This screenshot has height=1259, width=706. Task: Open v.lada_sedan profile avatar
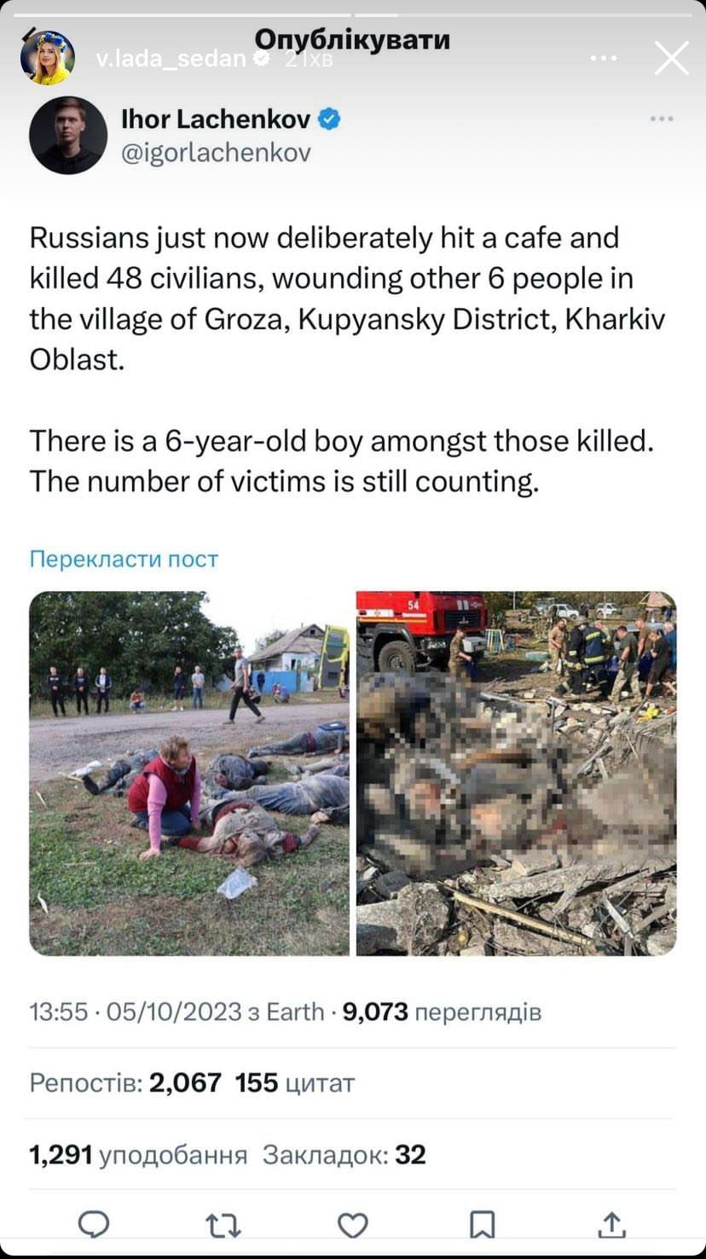pos(48,57)
